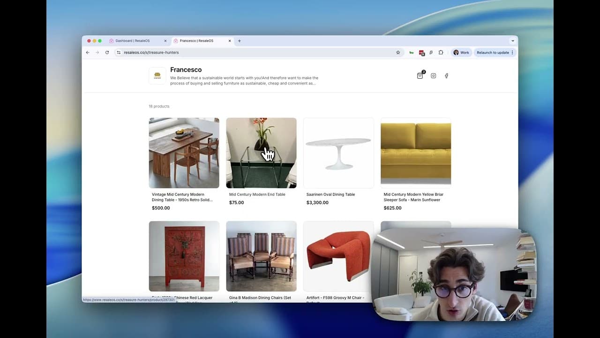The width and height of the screenshot is (600, 338).
Task: Open the Google Calendar extension icon
Action: click(421, 53)
